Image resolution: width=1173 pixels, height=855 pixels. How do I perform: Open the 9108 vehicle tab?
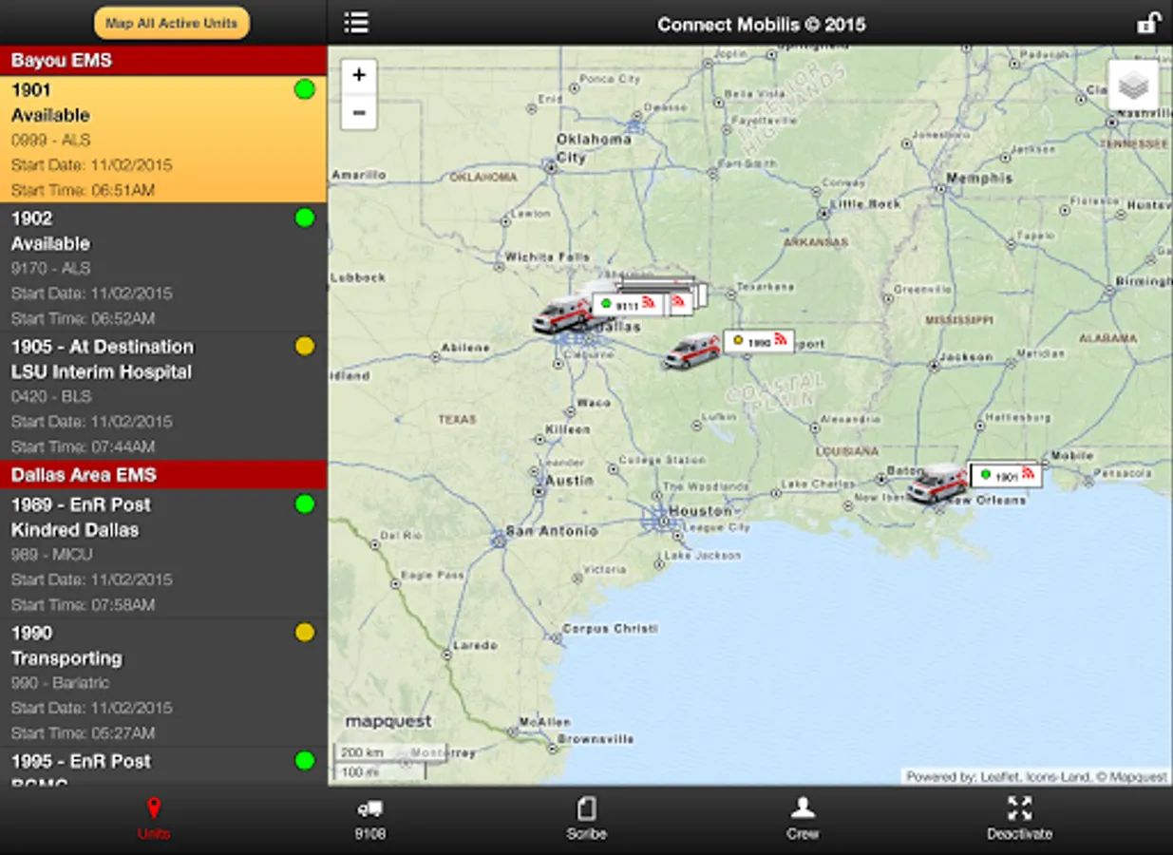[369, 820]
